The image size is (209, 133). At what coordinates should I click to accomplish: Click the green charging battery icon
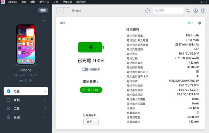pos(91,48)
